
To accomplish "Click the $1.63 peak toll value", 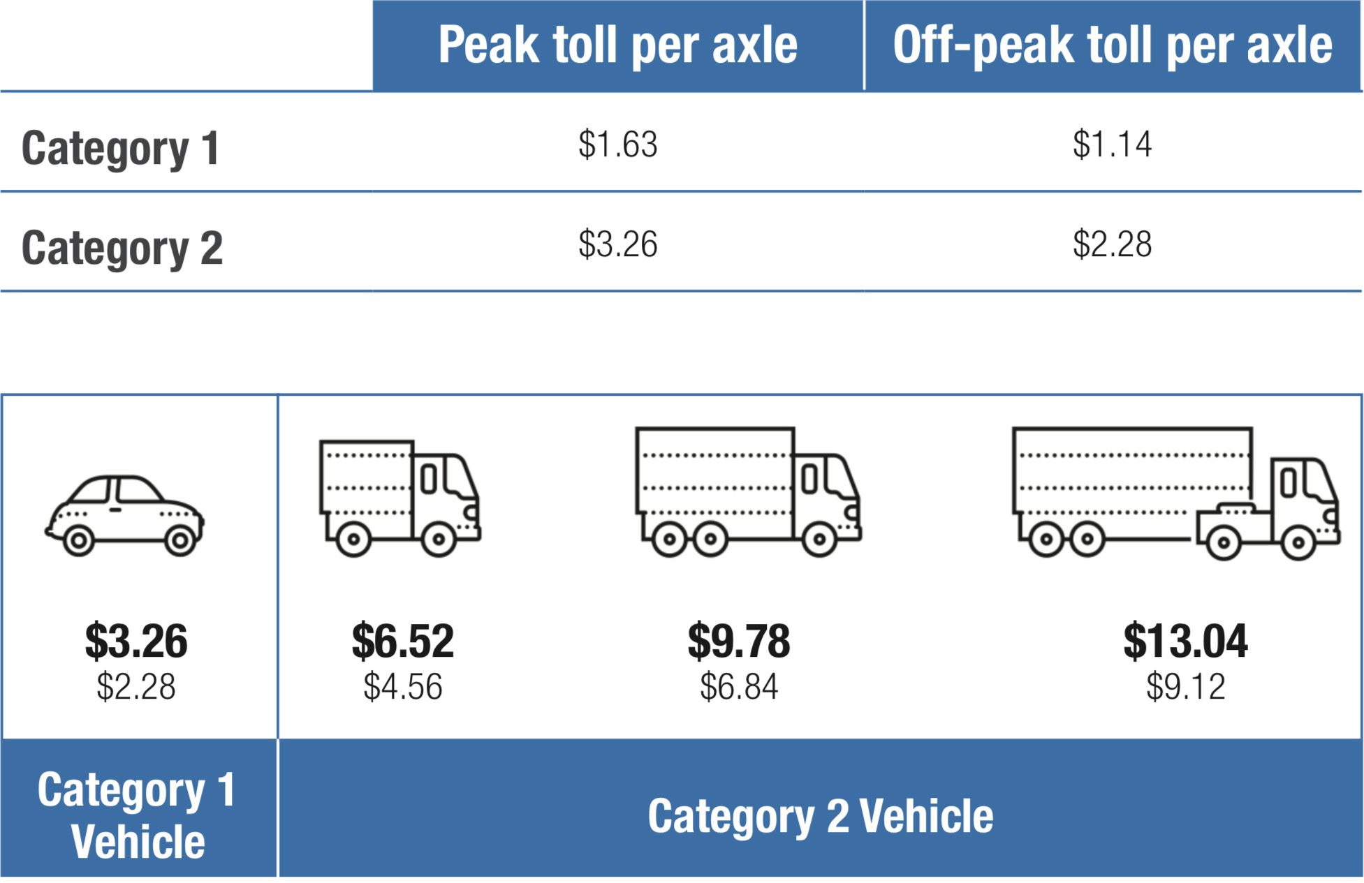I will [618, 144].
